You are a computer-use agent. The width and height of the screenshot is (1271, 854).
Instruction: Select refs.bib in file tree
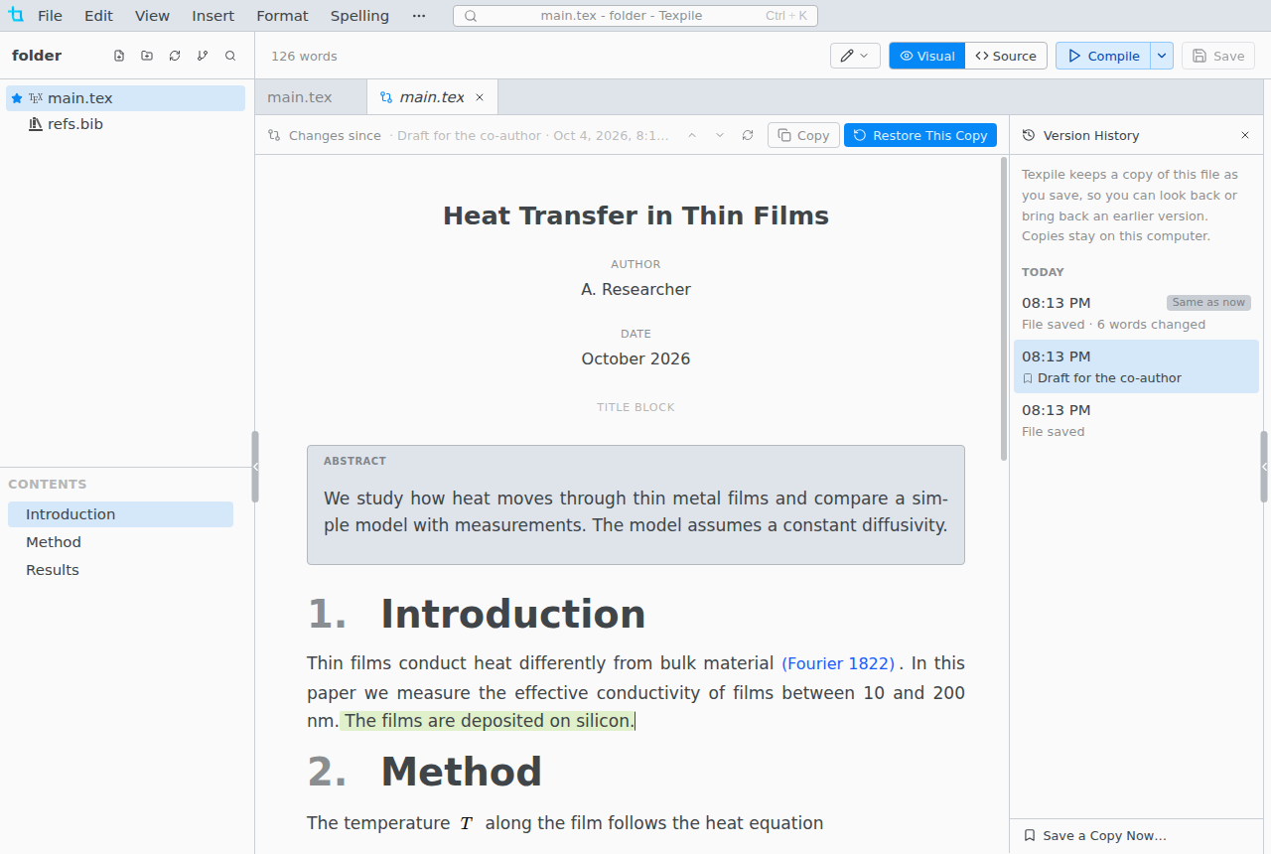click(125, 124)
